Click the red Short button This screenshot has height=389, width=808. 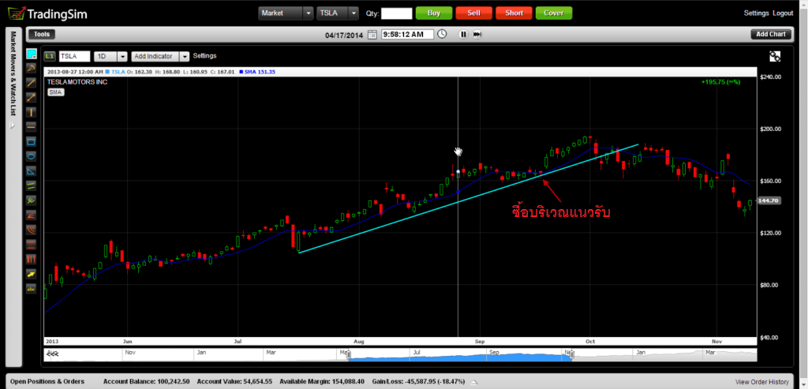click(x=514, y=13)
